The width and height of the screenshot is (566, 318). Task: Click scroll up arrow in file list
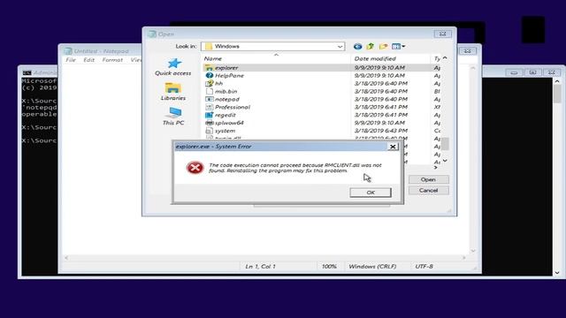tap(445, 58)
